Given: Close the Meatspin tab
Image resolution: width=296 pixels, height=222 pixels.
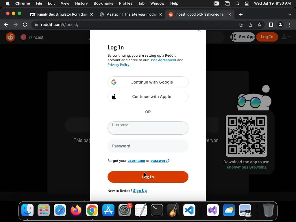Looking at the screenshot, I should pos(161,14).
